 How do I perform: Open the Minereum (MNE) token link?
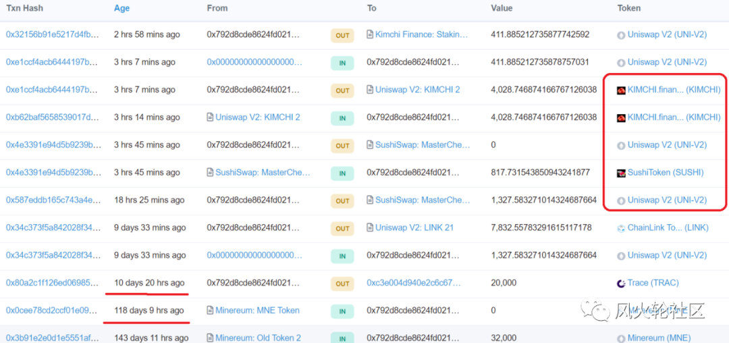(659, 338)
